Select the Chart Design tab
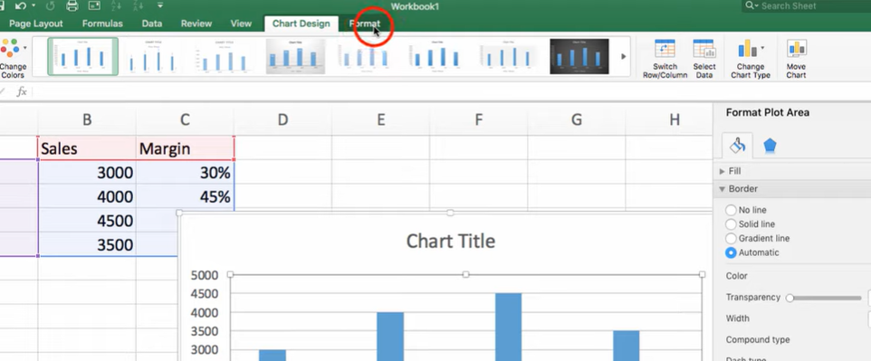The image size is (871, 361). tap(301, 24)
